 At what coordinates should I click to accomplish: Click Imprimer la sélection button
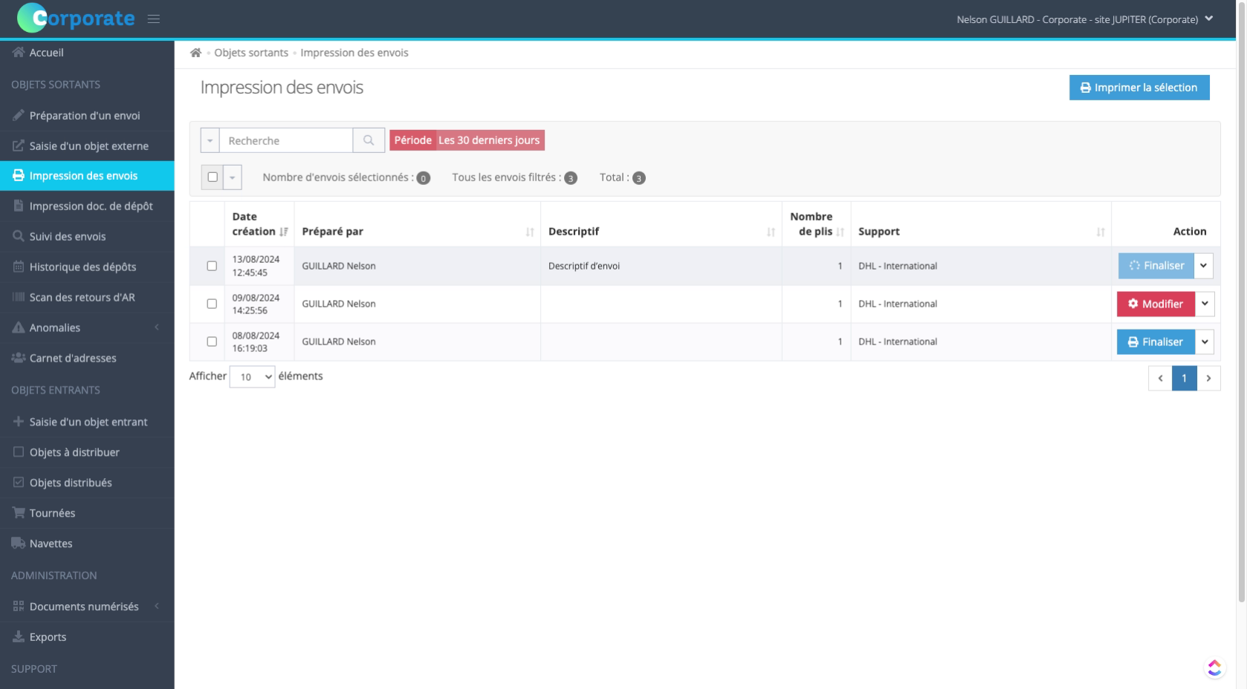point(1139,88)
